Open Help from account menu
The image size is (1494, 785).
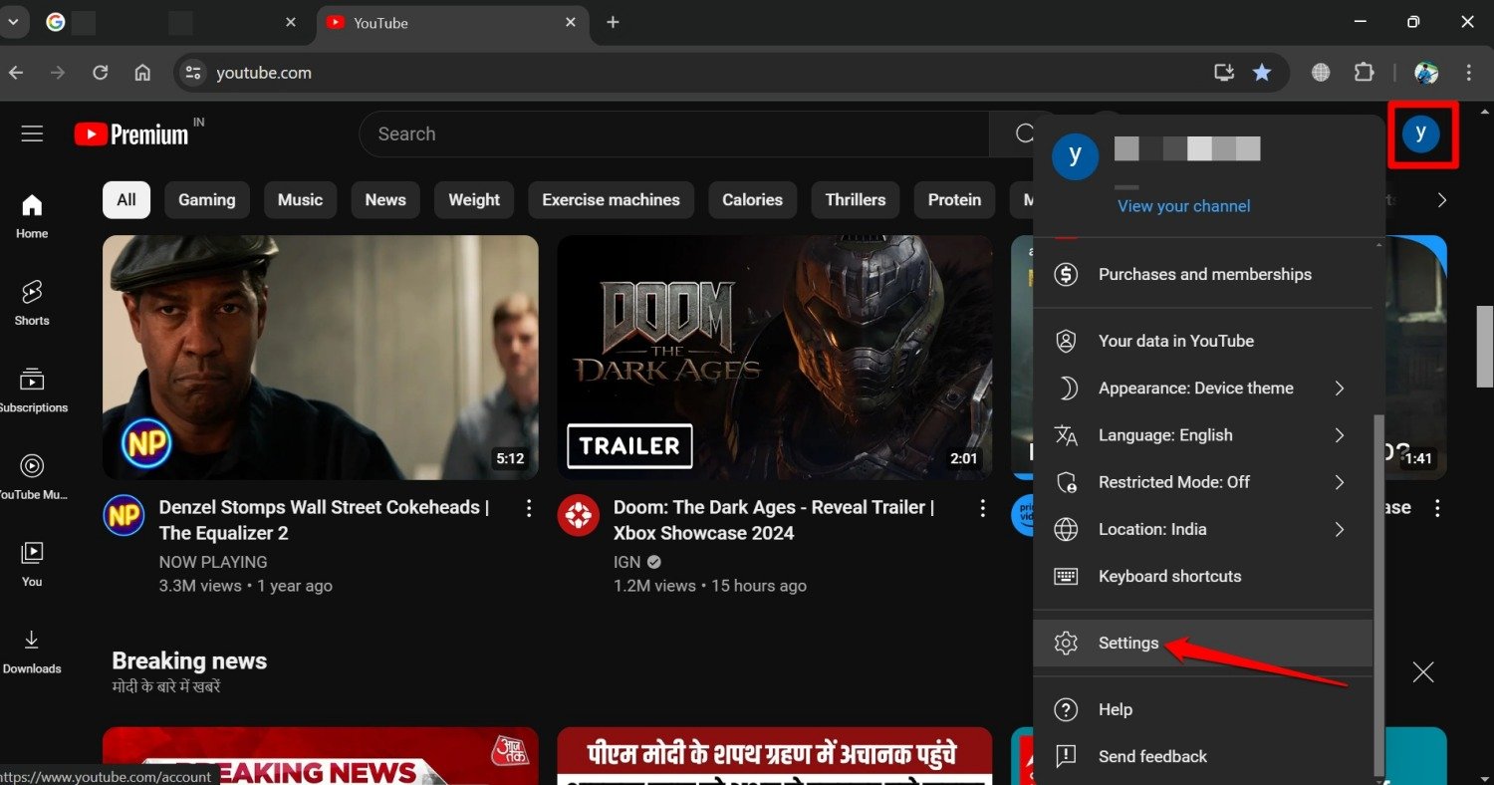(x=1203, y=709)
